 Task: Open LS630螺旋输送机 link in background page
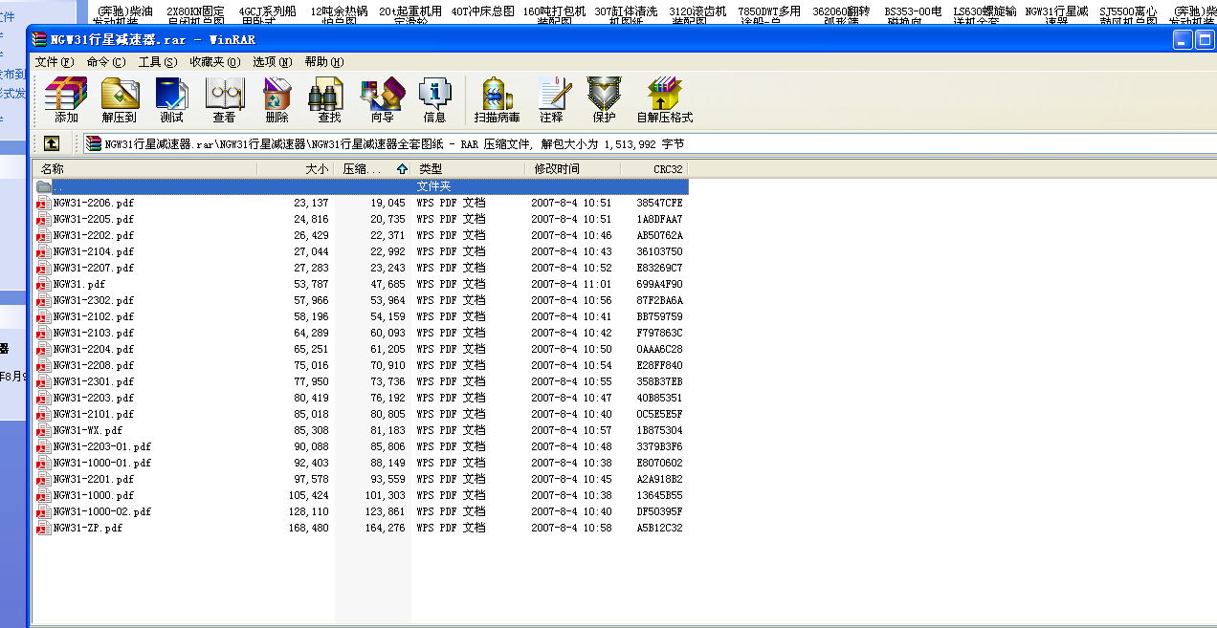[985, 15]
